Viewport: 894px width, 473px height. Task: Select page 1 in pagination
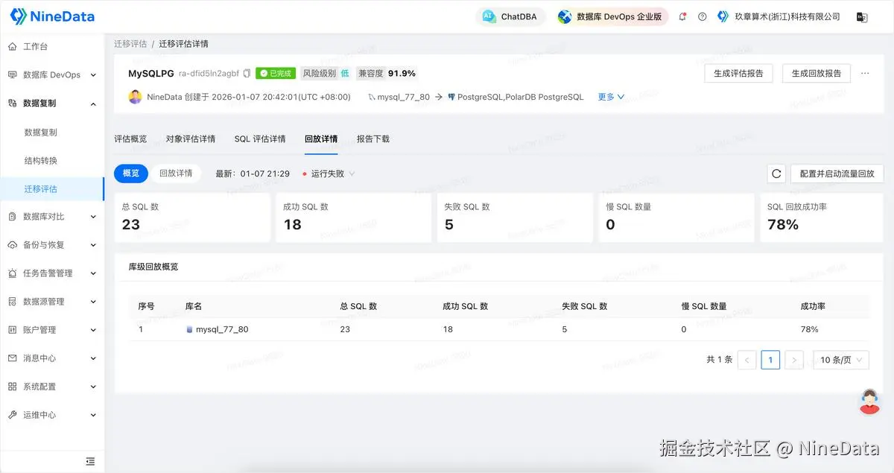pos(770,360)
